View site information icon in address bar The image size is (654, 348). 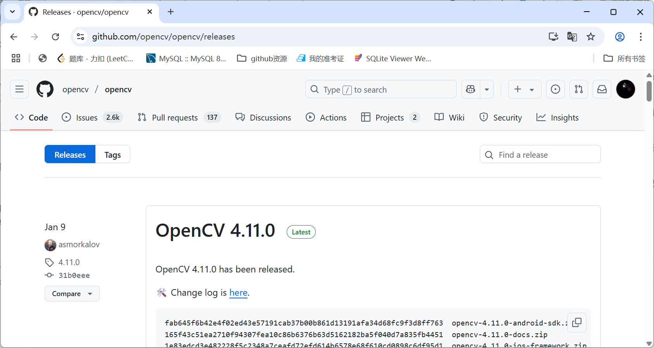pyautogui.click(x=80, y=37)
